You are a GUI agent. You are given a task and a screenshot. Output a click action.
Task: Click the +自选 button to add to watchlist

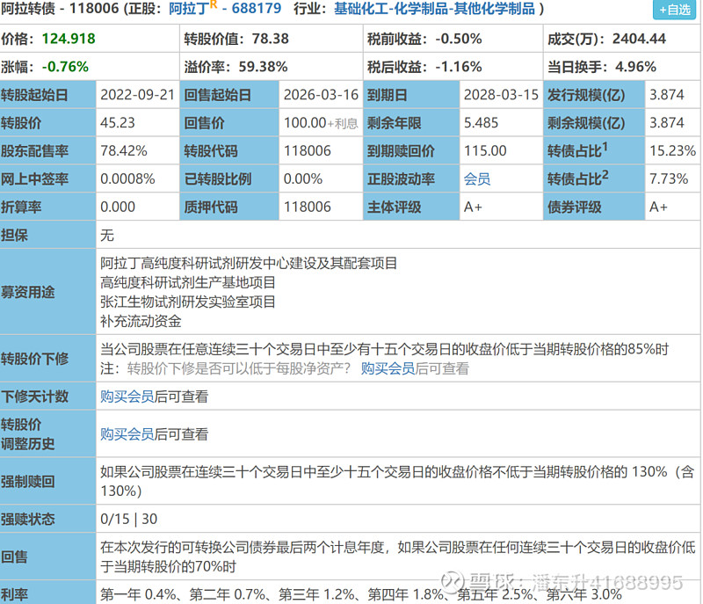(x=673, y=10)
